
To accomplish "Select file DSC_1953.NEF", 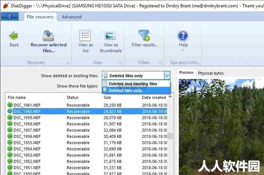I will tap(27, 155).
